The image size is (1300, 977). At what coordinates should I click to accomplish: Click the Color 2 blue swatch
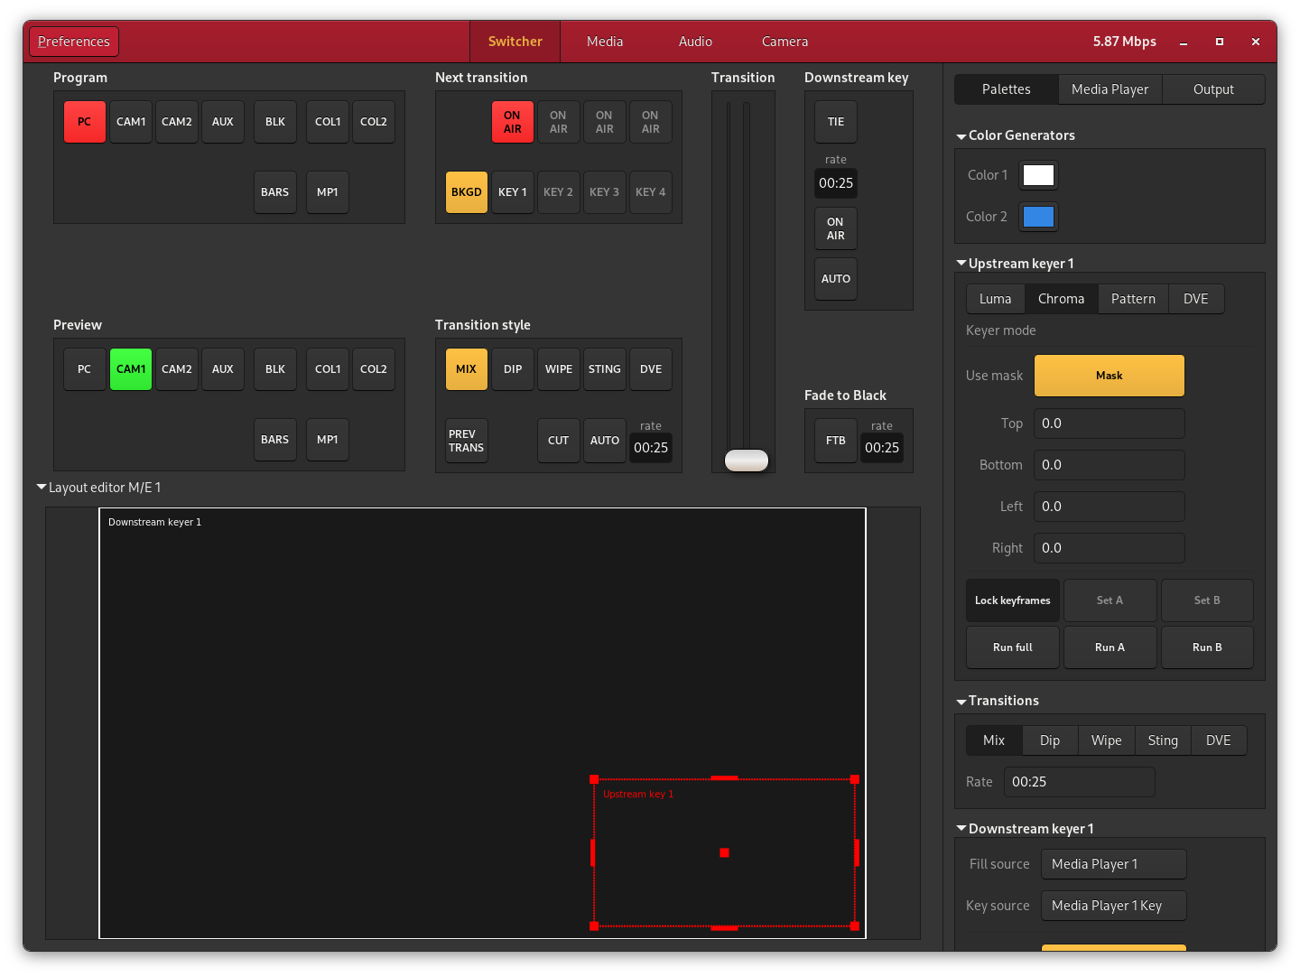(x=1038, y=217)
